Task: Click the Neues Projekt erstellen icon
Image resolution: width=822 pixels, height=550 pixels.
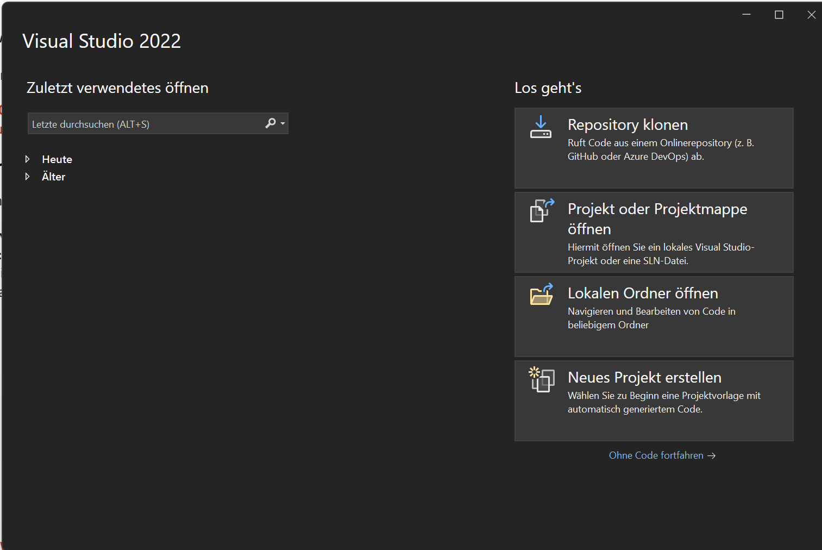Action: 542,379
